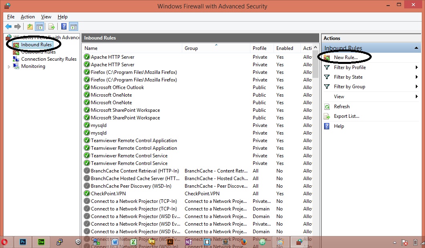Click the CheckPoint.VPN group cell

click(202, 193)
